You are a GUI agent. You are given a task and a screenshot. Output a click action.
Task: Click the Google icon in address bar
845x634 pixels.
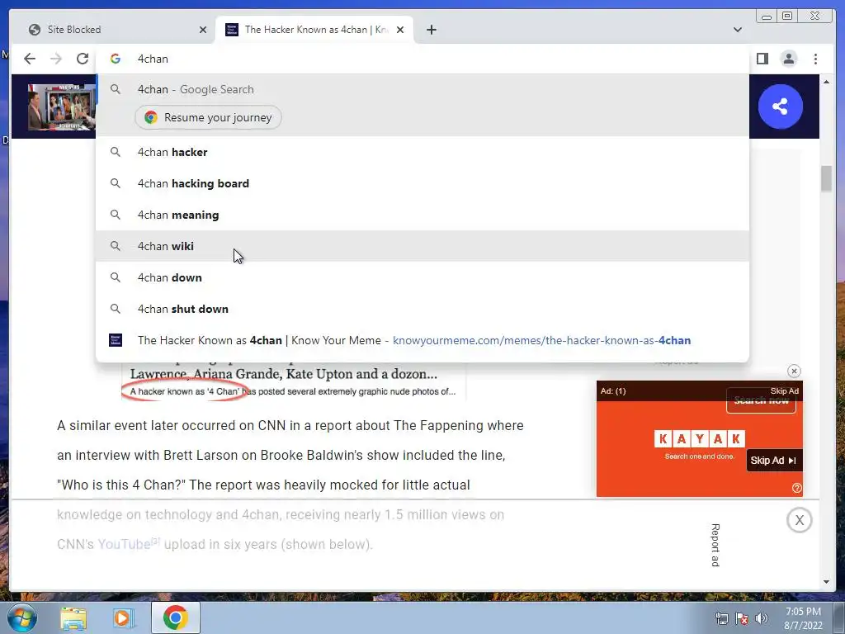pyautogui.click(x=116, y=59)
